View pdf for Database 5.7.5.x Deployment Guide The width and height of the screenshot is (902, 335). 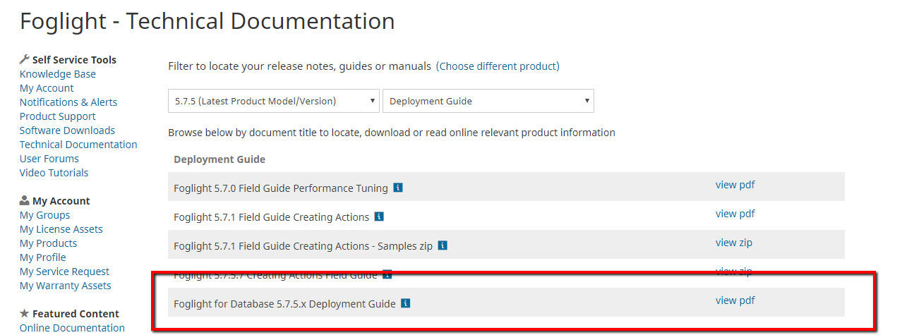(735, 300)
